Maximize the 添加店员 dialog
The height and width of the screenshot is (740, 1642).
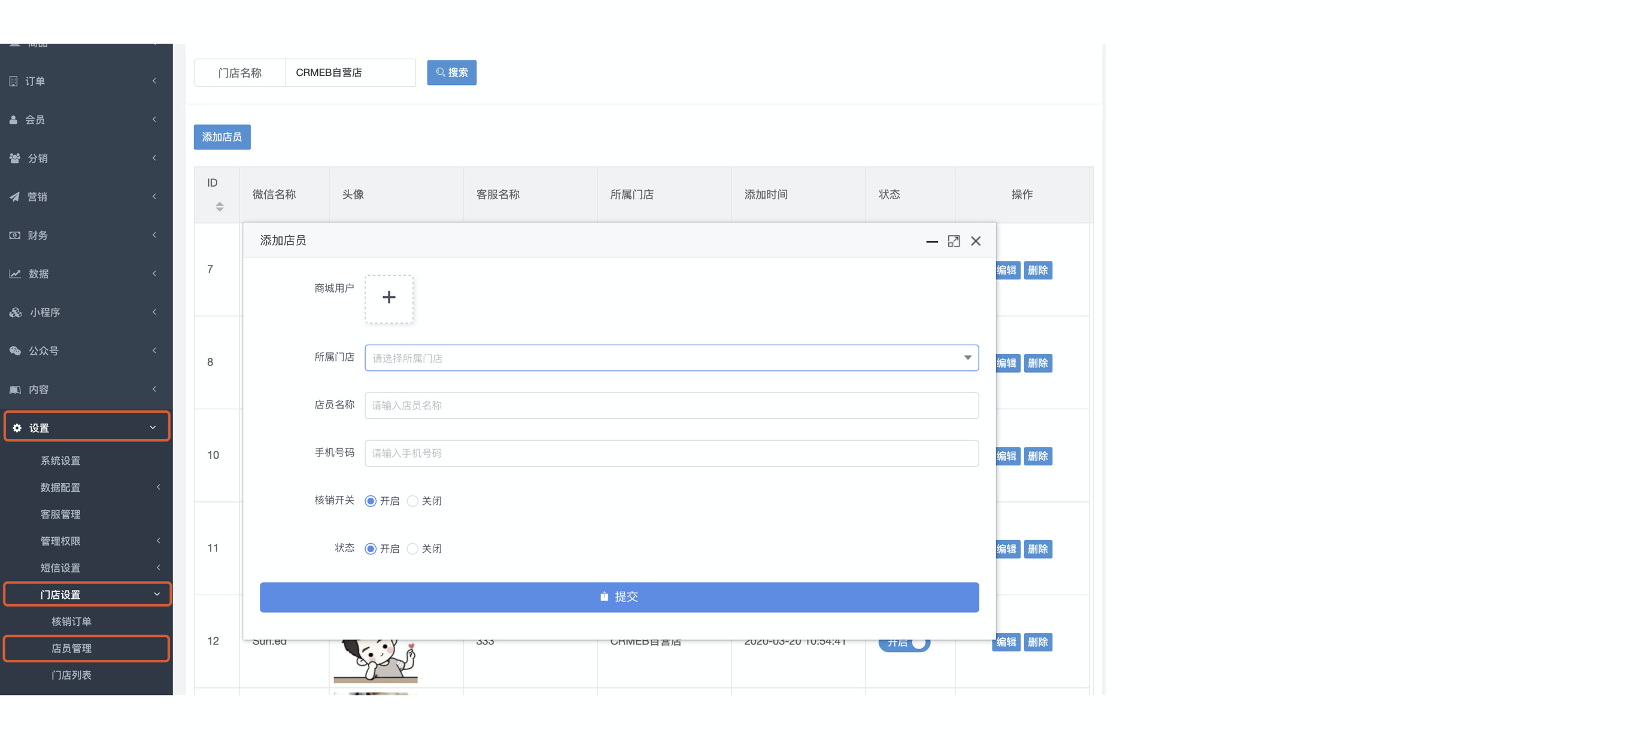point(954,241)
